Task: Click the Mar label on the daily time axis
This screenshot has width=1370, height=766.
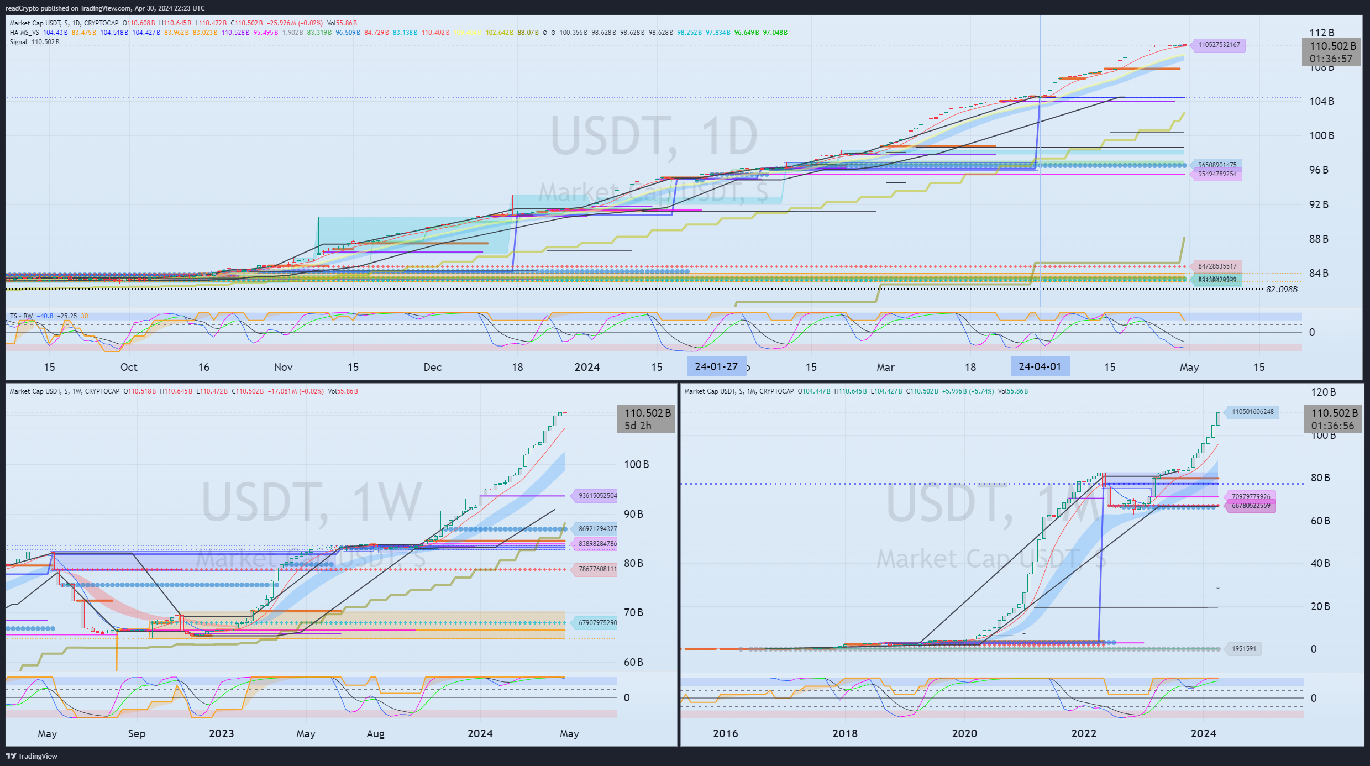Action: pos(885,367)
